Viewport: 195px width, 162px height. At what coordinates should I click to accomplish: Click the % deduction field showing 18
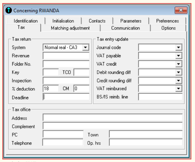pyautogui.click(x=51, y=89)
